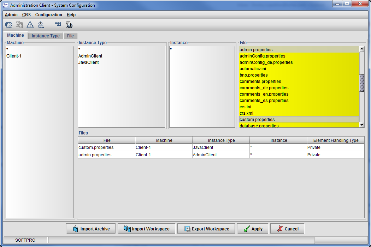The height and width of the screenshot is (247, 371).
Task: Click the warning triangle toolbar icon
Action: (x=30, y=25)
